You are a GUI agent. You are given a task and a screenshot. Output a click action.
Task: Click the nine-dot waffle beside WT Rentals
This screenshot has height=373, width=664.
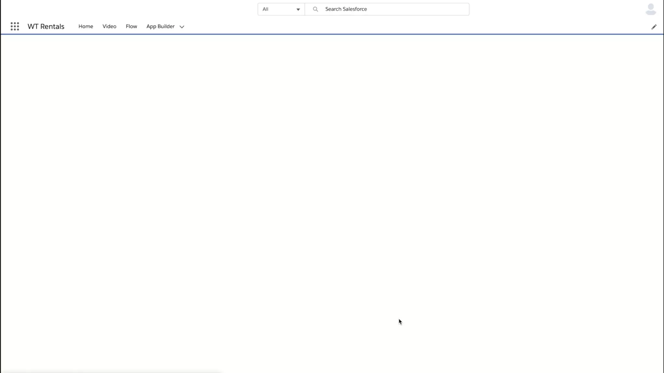tap(15, 26)
